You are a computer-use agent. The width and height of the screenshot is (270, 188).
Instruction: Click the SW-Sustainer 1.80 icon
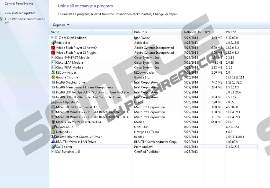[53, 152]
